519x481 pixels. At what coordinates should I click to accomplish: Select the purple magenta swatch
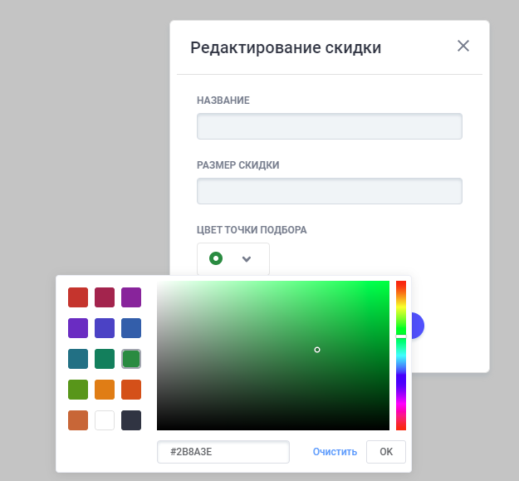click(x=131, y=297)
